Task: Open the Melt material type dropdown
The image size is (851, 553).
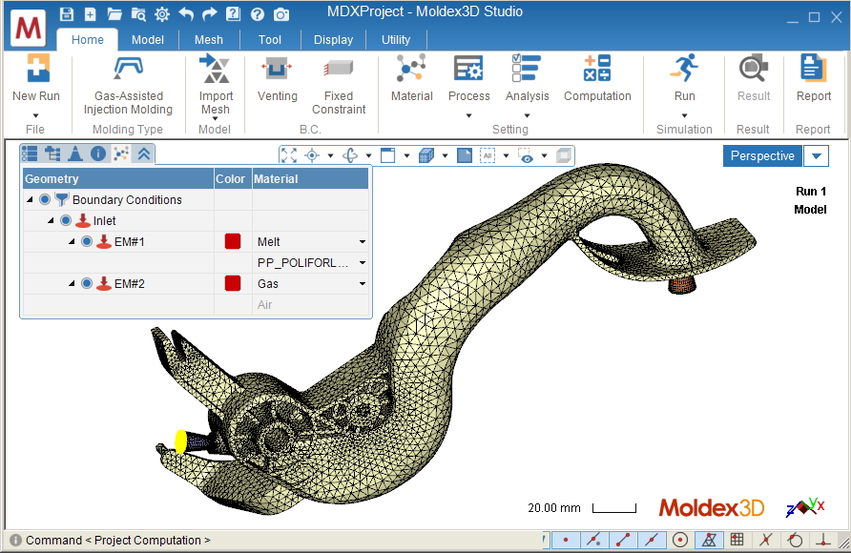Action: pyautogui.click(x=362, y=242)
